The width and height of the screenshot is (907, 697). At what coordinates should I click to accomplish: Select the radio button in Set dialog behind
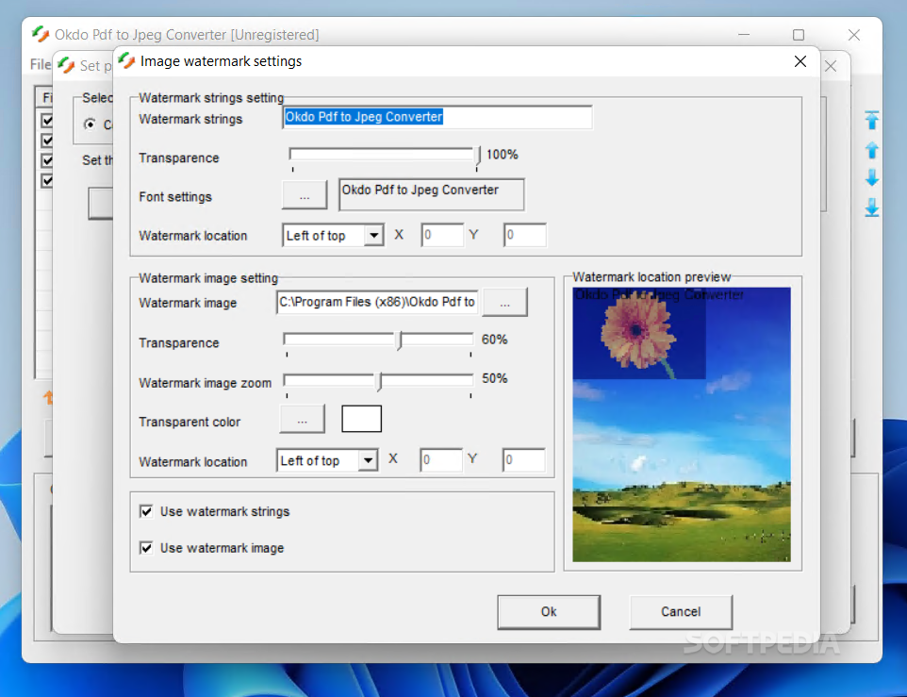point(90,124)
